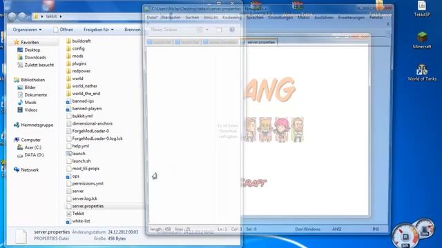Select the Tekkit jar file

(75, 214)
